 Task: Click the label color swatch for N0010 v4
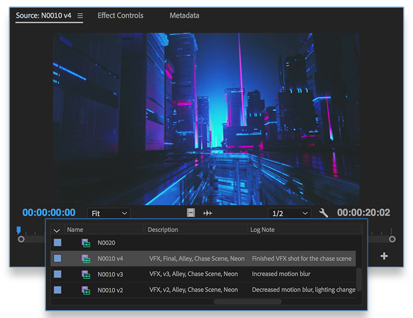58,258
